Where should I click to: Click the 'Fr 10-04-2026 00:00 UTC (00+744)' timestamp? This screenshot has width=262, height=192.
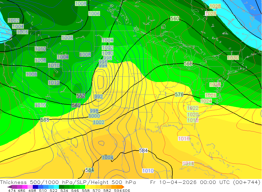205,182
